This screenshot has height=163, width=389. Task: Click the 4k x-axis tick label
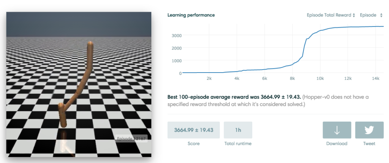point(237,79)
